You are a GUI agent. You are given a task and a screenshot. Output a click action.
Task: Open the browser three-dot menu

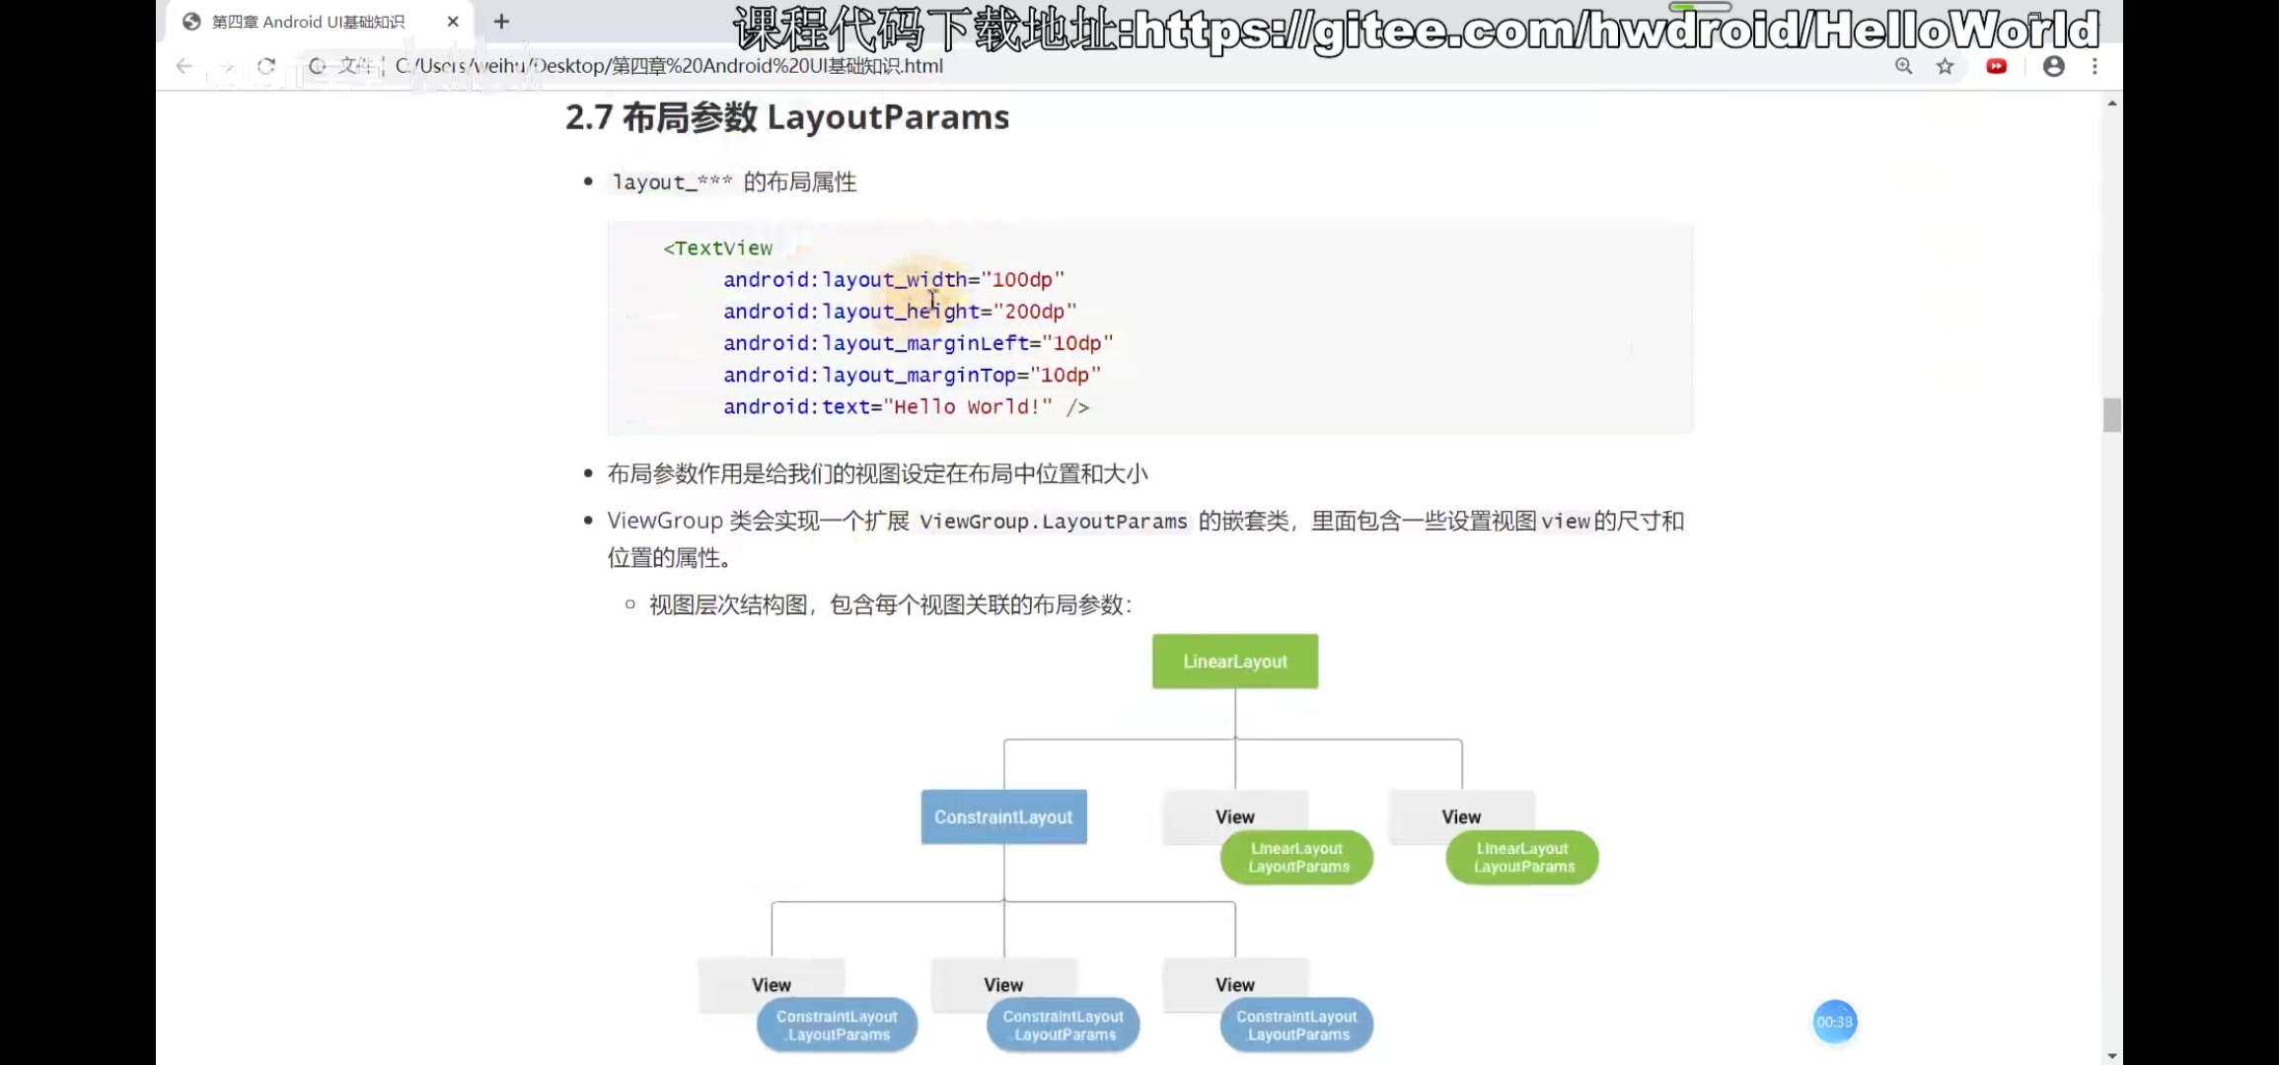(x=2095, y=66)
